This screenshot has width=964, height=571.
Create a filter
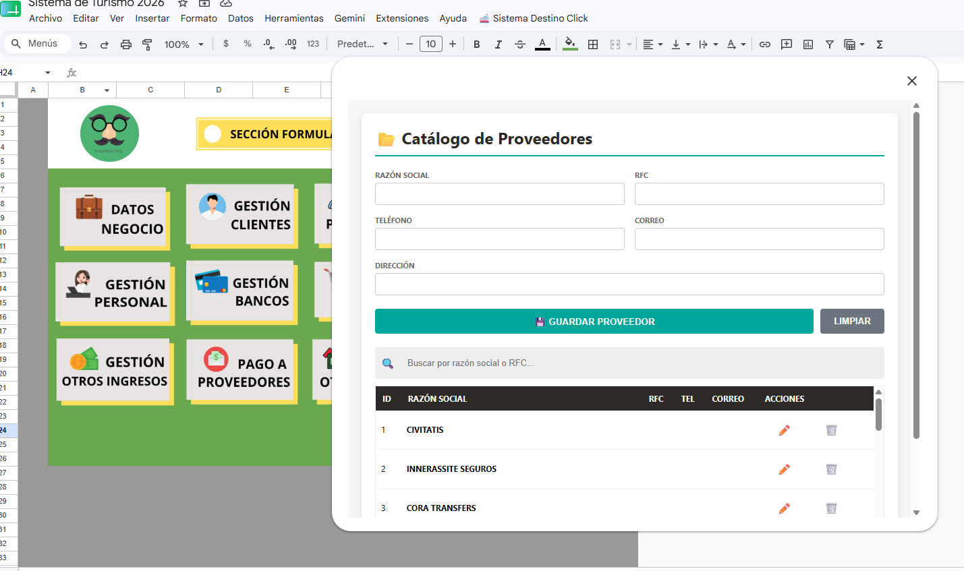[830, 44]
